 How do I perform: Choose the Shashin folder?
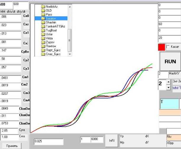coord(49,22)
